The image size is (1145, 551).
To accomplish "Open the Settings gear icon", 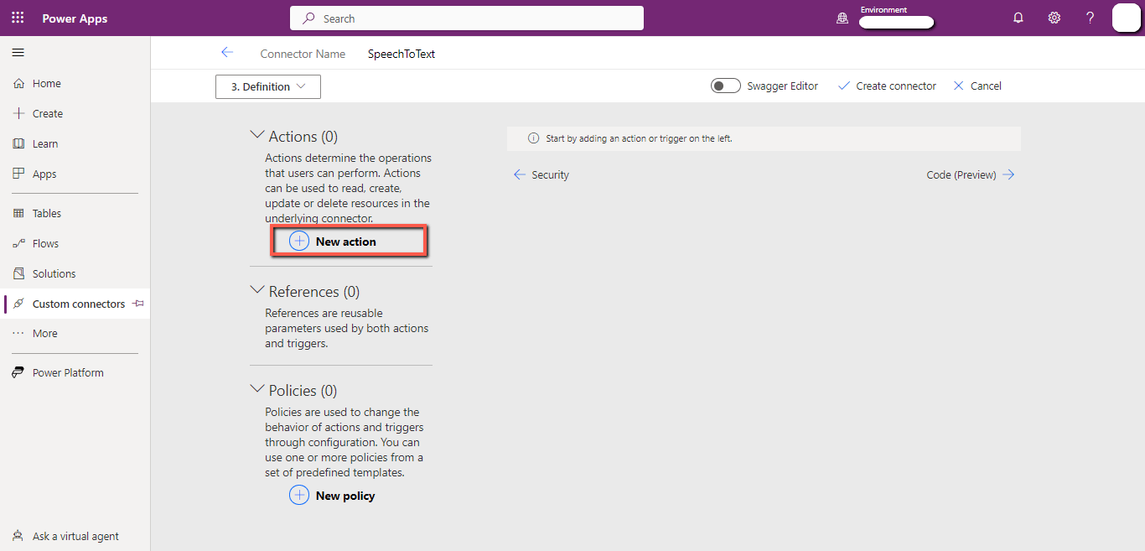I will pos(1054,18).
